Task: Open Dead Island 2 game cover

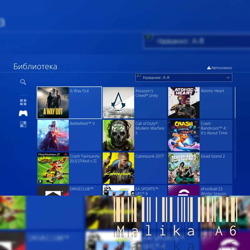Action: pos(184,168)
